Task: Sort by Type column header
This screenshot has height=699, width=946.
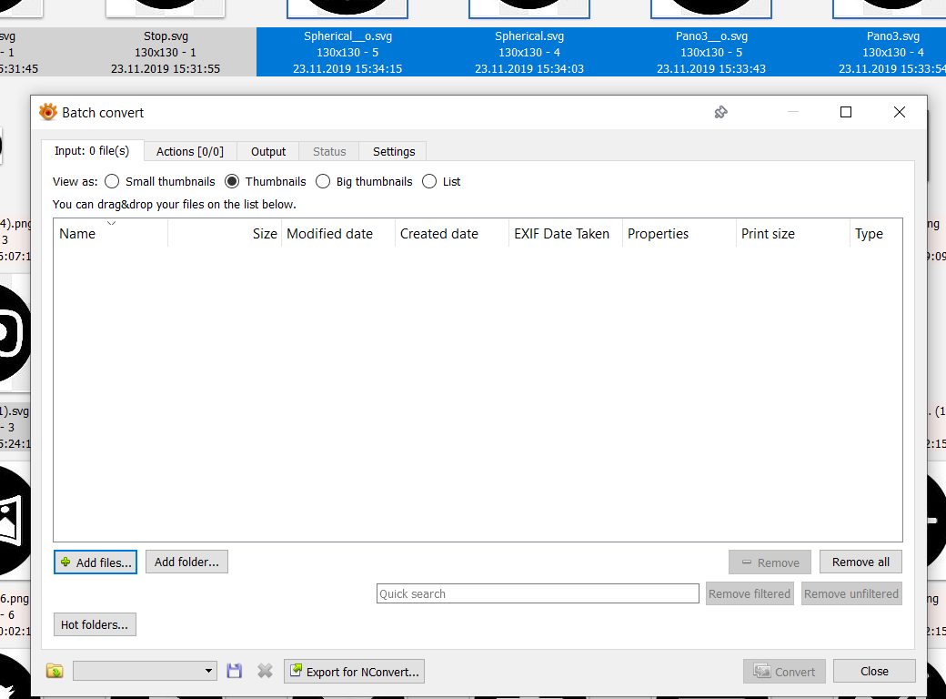Action: [x=875, y=234]
